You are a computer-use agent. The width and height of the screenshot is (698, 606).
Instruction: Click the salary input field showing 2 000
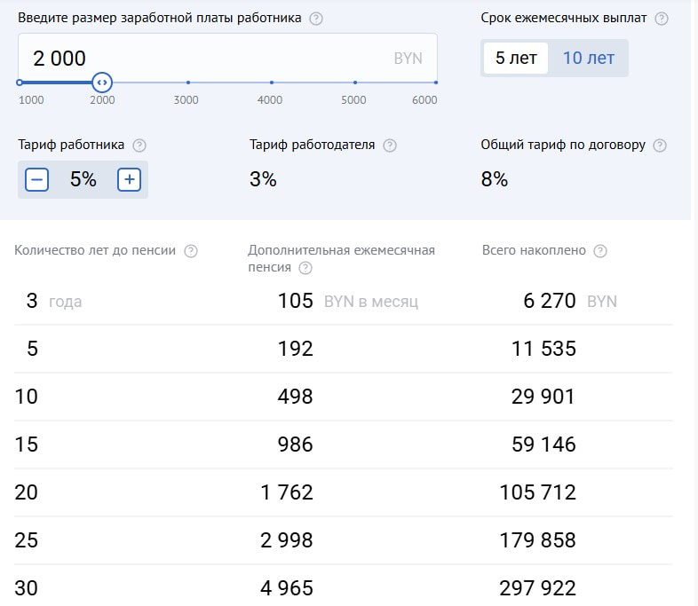(204, 59)
